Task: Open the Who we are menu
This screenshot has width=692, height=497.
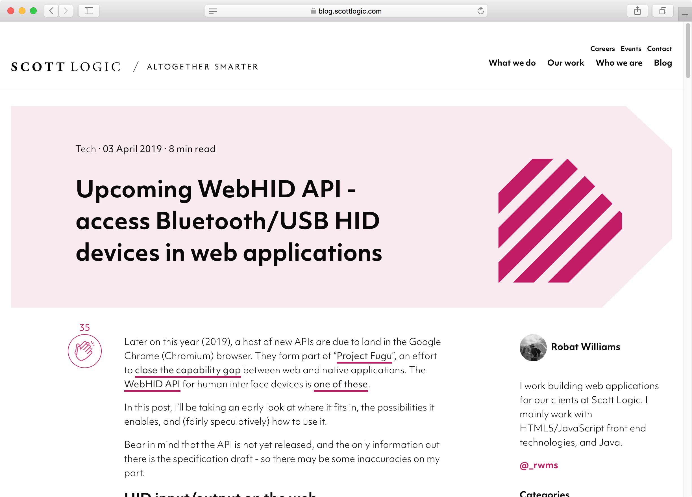Action: click(619, 63)
